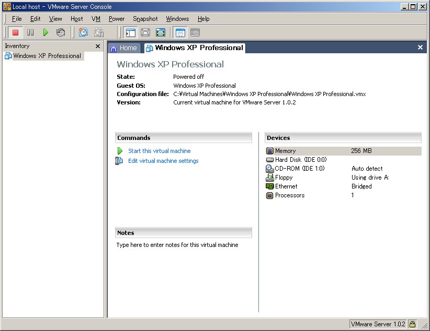The image size is (430, 331).
Task: Click the Auto detect value
Action: 367,169
